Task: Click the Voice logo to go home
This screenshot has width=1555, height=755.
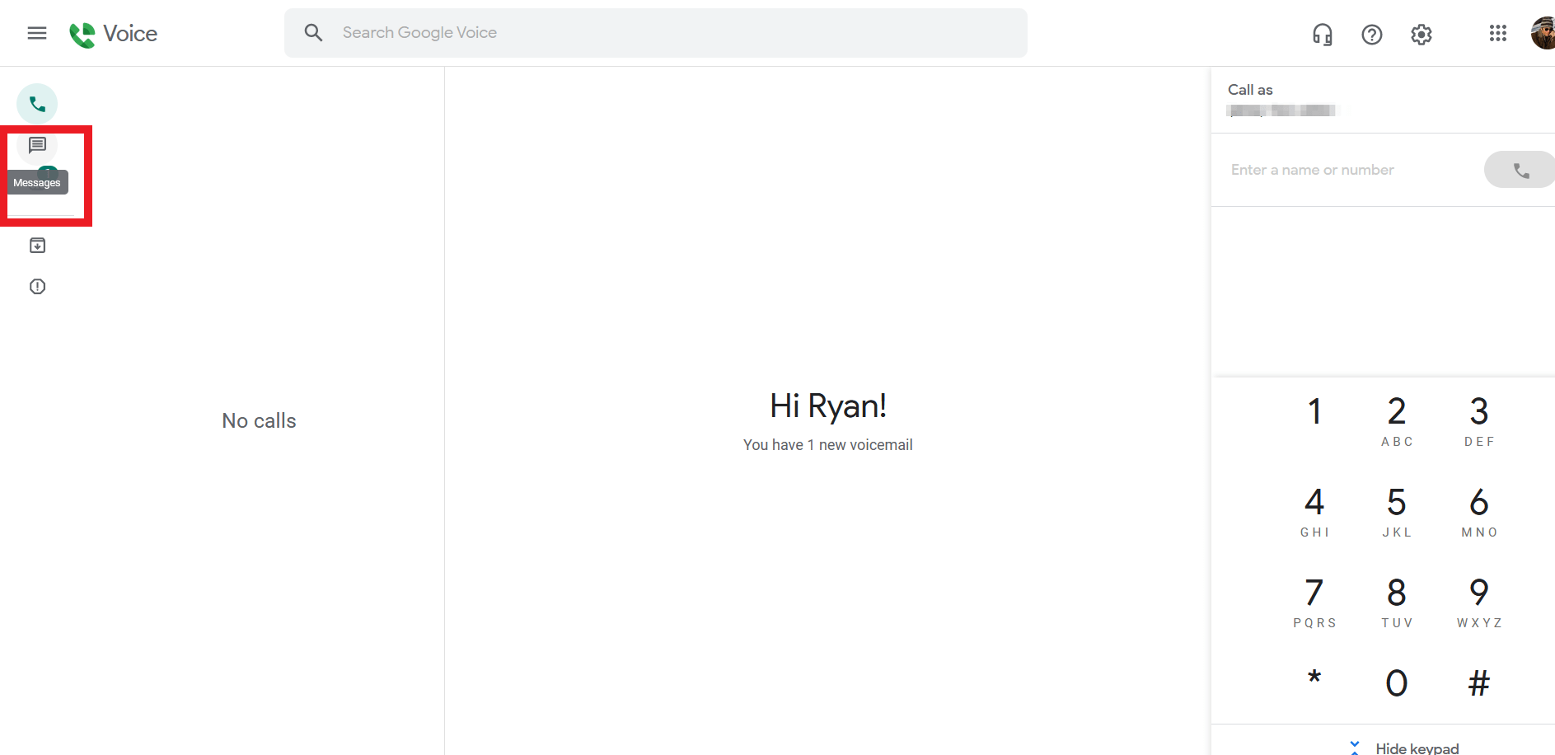Action: [x=113, y=33]
